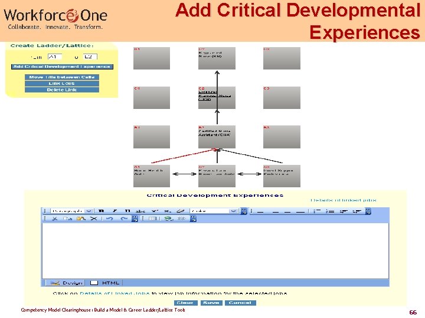The image size is (425, 318).
Task: Click the Link Cells button
Action: (x=62, y=84)
